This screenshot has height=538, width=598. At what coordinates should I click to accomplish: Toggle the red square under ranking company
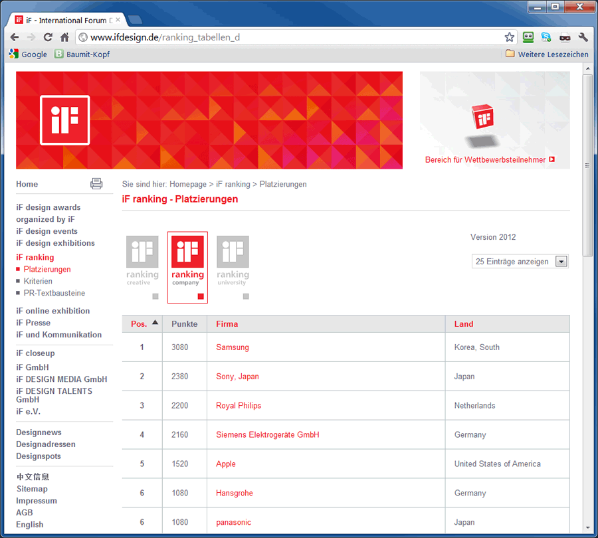(x=201, y=296)
